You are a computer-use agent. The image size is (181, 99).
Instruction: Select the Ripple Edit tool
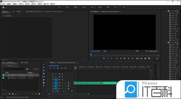tap(44, 70)
